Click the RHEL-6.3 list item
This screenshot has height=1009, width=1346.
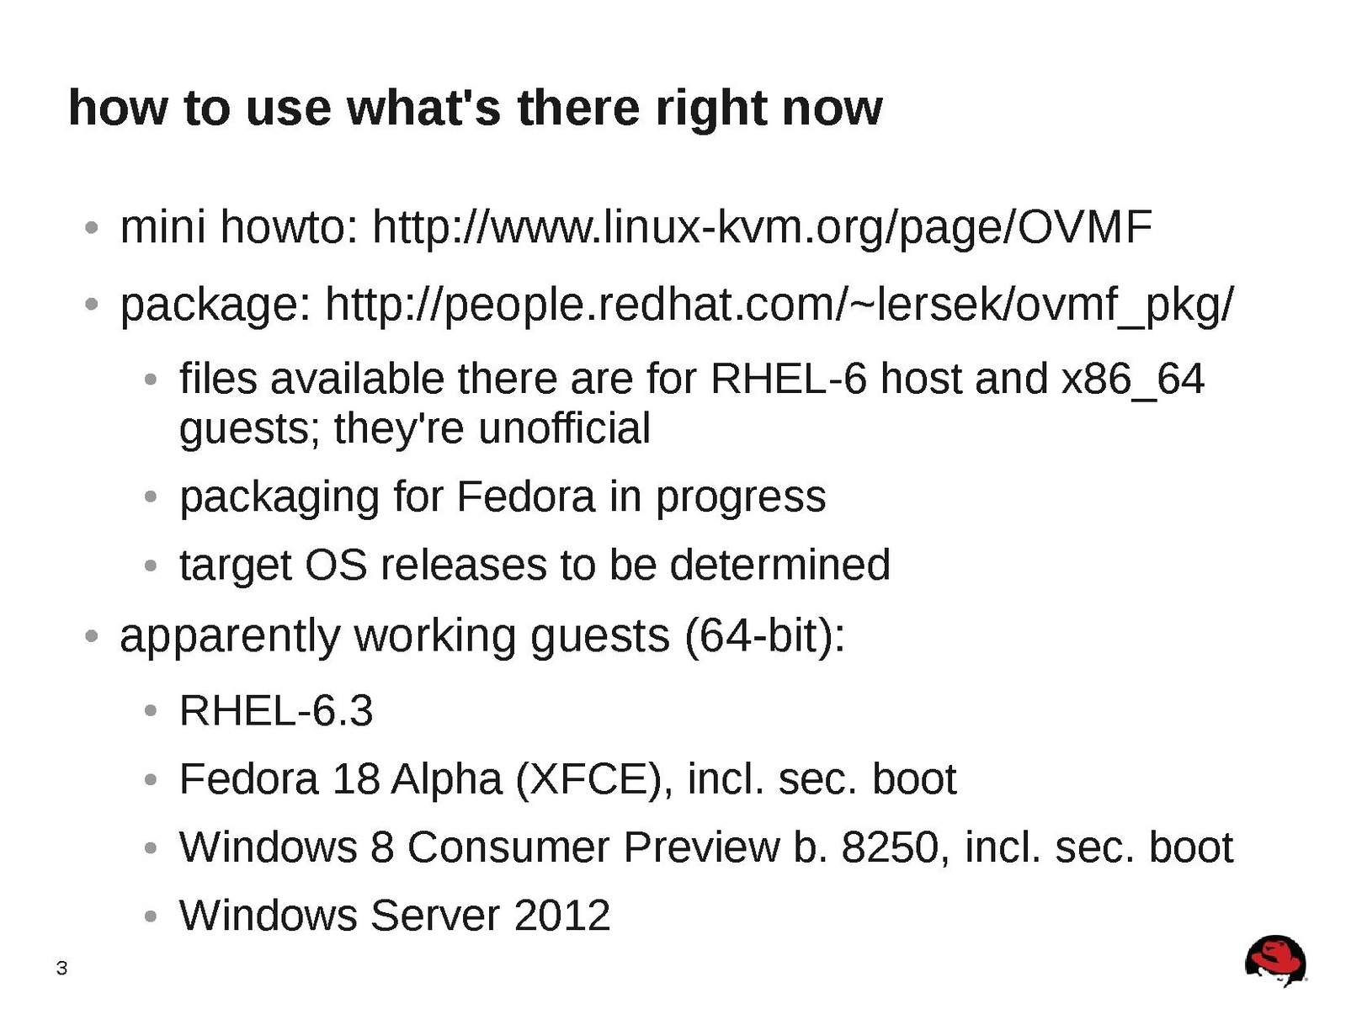click(x=276, y=711)
